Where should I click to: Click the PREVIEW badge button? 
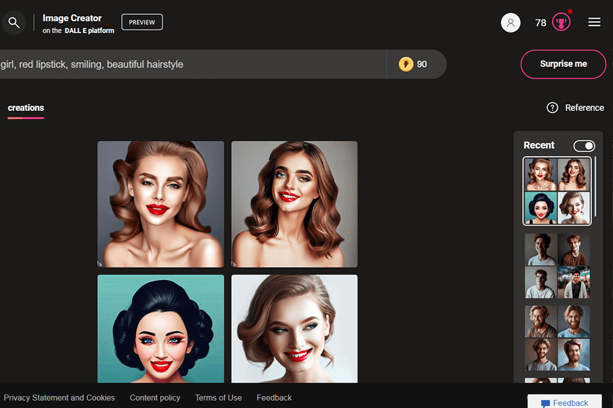[142, 22]
